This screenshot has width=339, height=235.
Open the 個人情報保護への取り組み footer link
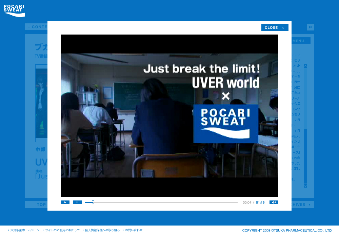click(102, 230)
